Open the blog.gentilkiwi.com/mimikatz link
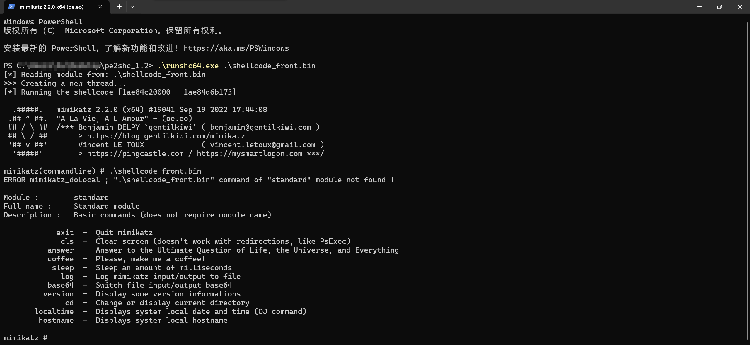The image size is (750, 345). pos(166,136)
